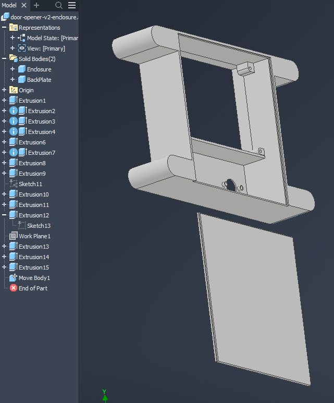Click the Solid Bodies folder icon
Screen dimensions: 334x403
click(14, 58)
